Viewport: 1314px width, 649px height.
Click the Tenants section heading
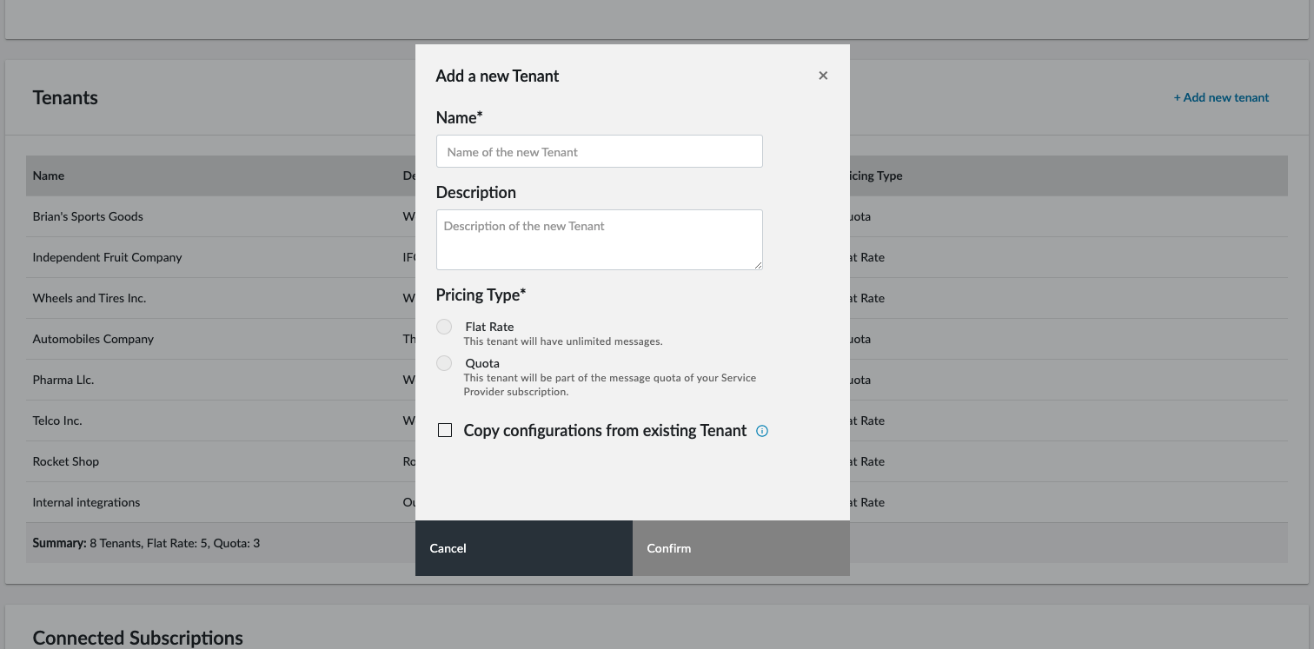(65, 97)
